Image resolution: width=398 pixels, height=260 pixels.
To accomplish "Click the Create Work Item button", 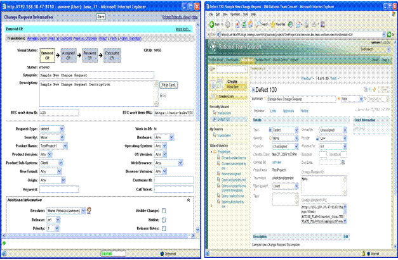I will pos(229,85).
